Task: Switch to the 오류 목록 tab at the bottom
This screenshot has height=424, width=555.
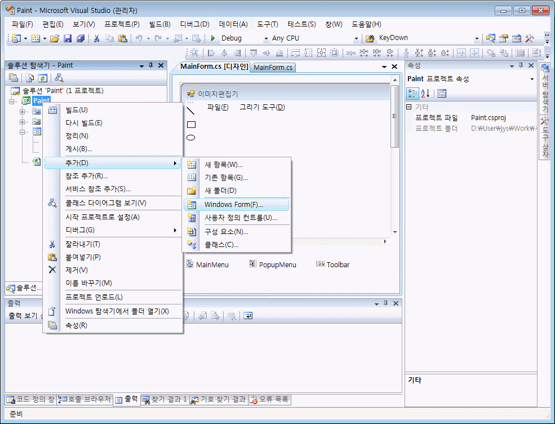Action: 270,400
